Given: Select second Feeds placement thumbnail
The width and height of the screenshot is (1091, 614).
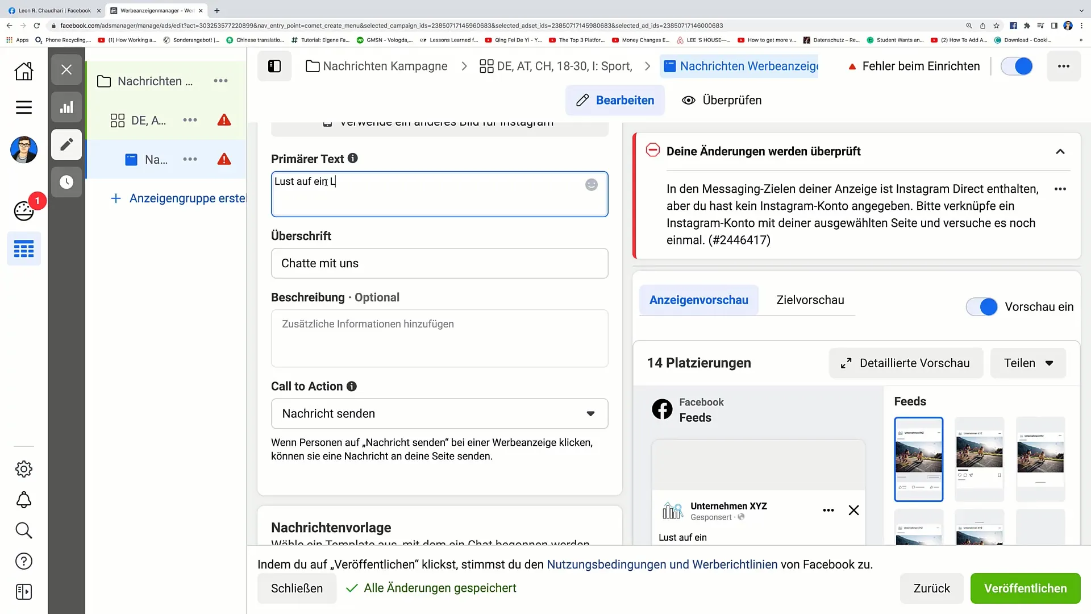Looking at the screenshot, I should click(x=979, y=459).
